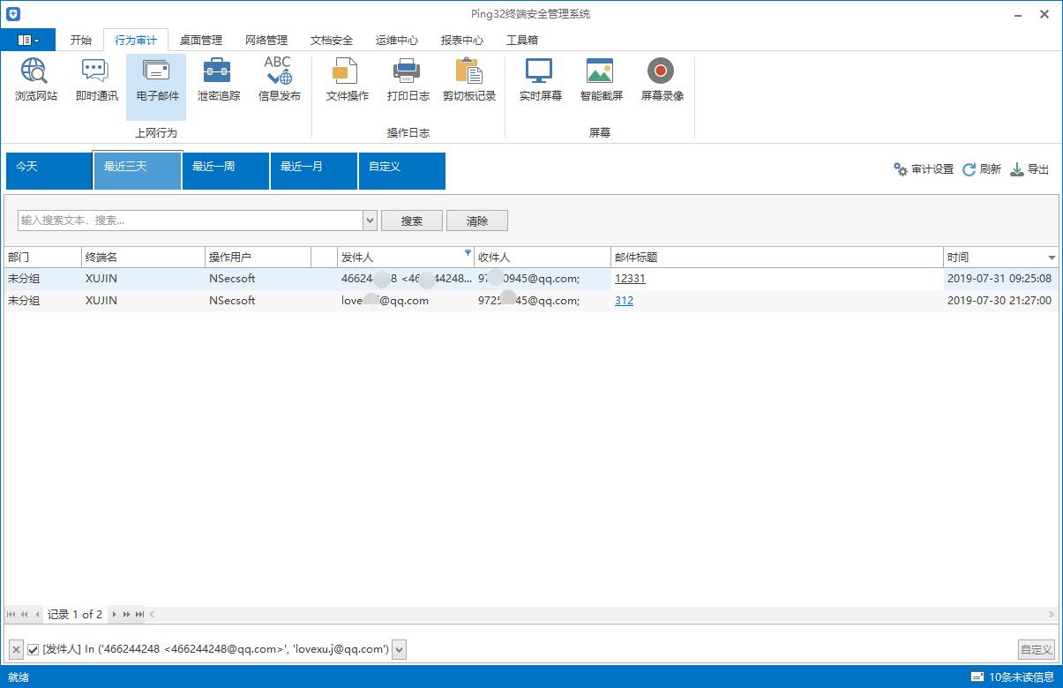Click the 搜索 search button
Image resolution: width=1063 pixels, height=688 pixels.
click(x=412, y=221)
